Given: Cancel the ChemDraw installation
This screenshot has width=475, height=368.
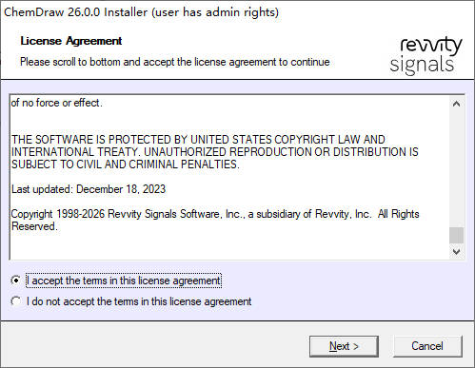Looking at the screenshot, I should pyautogui.click(x=427, y=346).
